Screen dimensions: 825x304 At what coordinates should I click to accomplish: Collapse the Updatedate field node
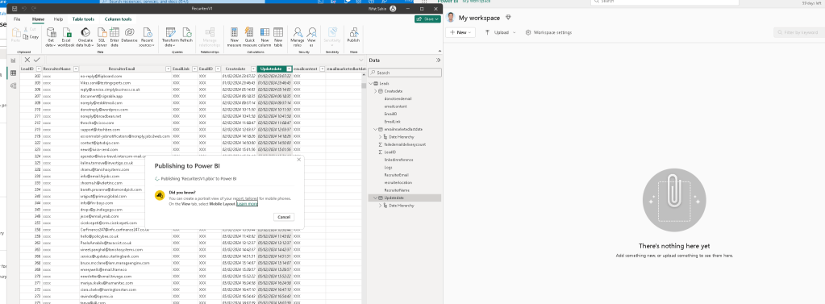pos(376,198)
